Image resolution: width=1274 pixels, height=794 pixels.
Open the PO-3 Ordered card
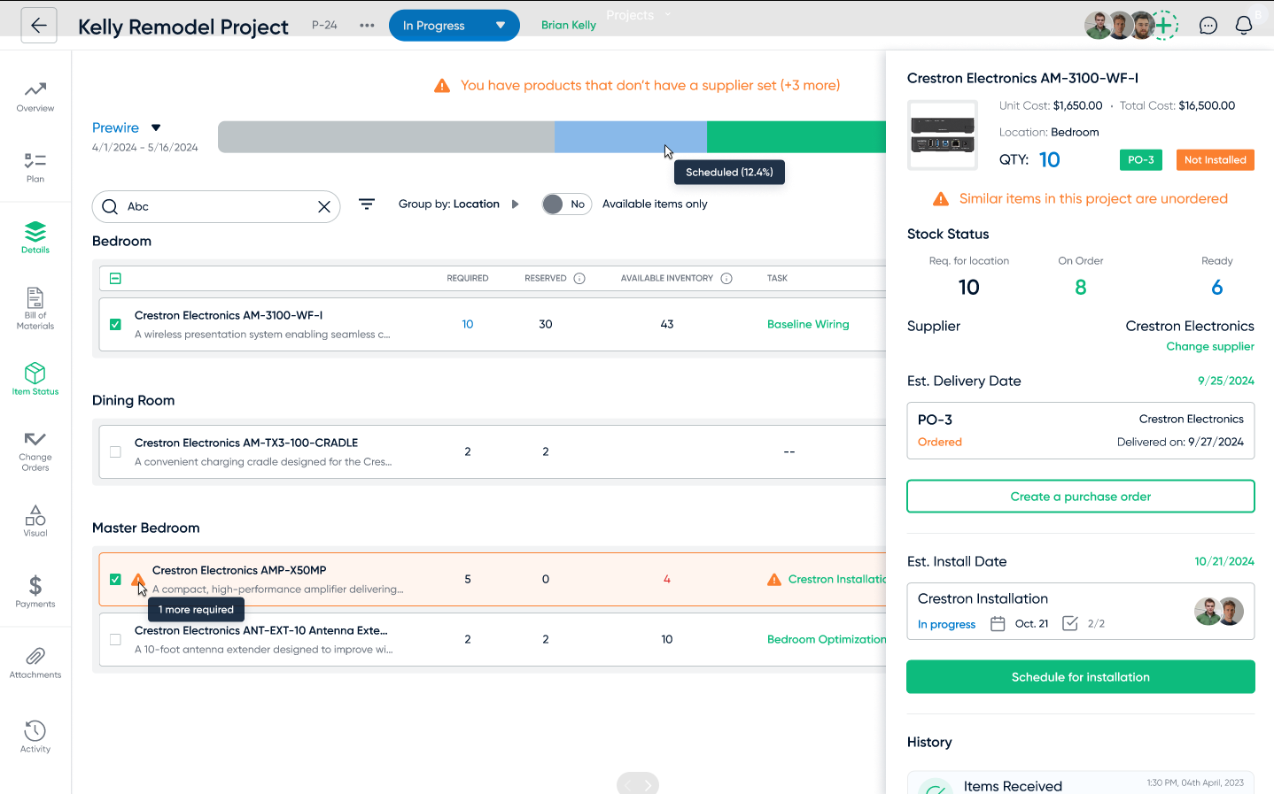[x=1081, y=431]
